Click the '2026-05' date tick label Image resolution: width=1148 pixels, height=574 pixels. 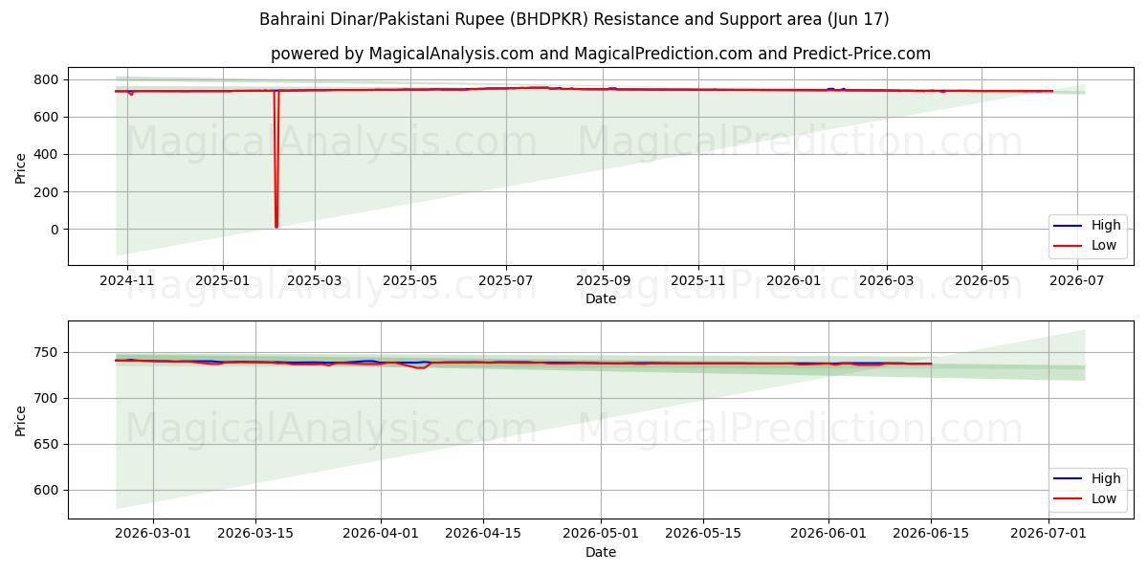(x=982, y=282)
